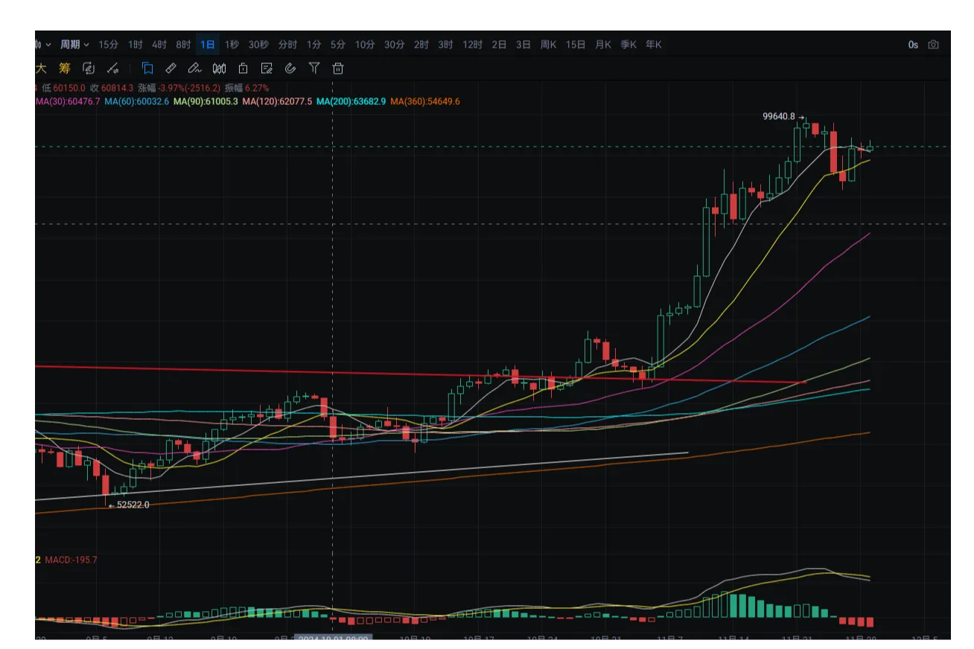Click the 0s refresh timer label
The width and height of the screenshot is (974, 649).
(x=913, y=45)
